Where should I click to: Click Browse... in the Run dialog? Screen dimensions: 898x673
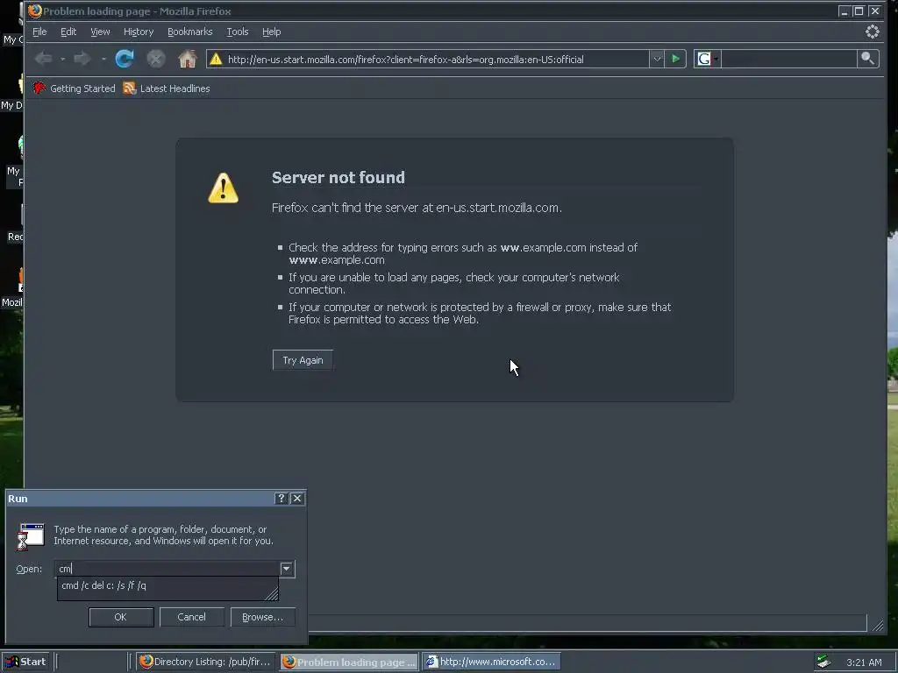[x=262, y=617]
